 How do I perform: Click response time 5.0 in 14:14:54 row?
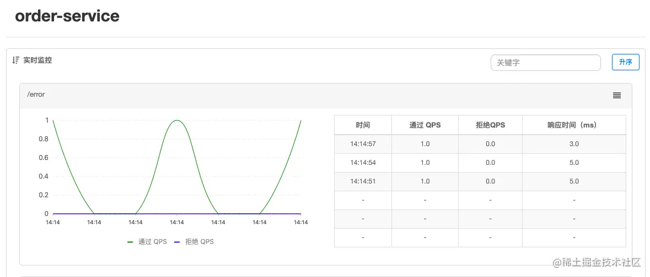(x=574, y=163)
